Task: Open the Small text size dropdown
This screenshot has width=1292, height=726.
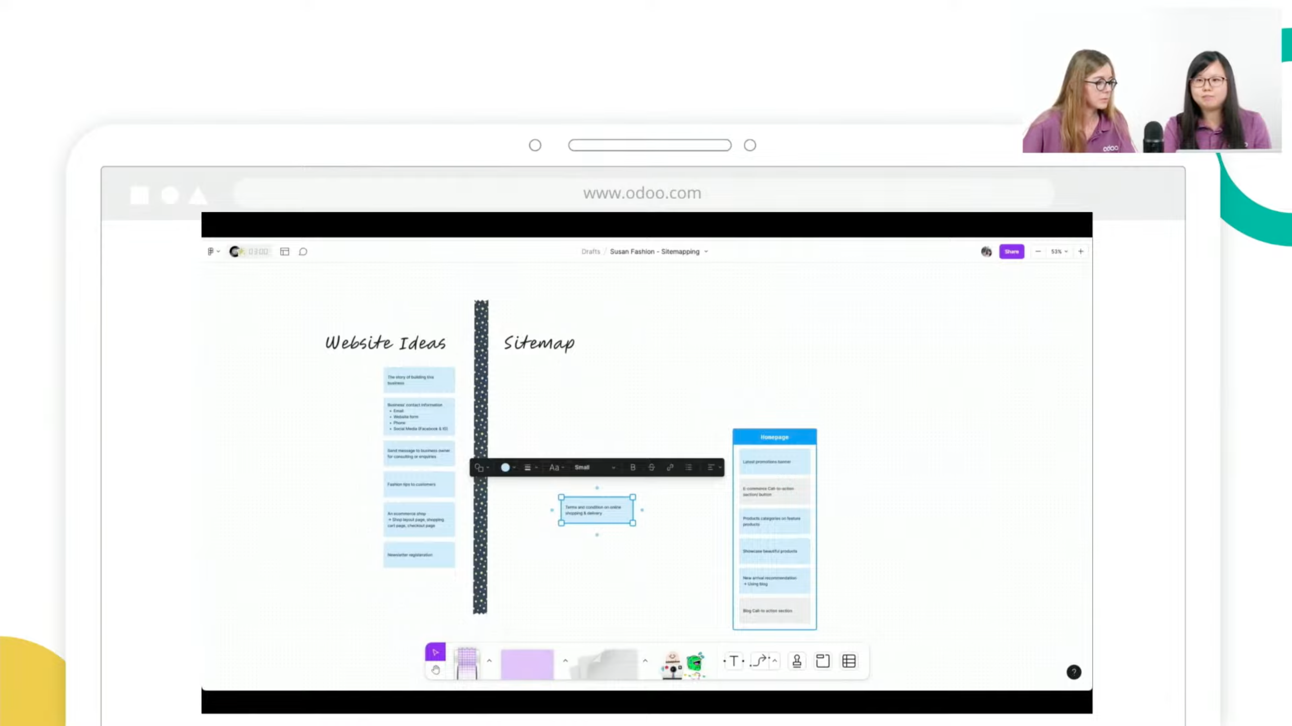Action: (x=594, y=468)
